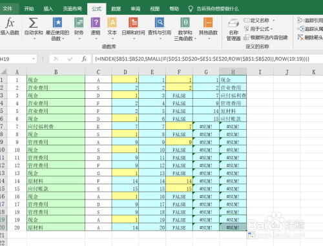Click Use in Formula (用于公式)
323x246 pixels.
coord(258,29)
